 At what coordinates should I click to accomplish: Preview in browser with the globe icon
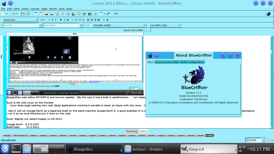116,14
